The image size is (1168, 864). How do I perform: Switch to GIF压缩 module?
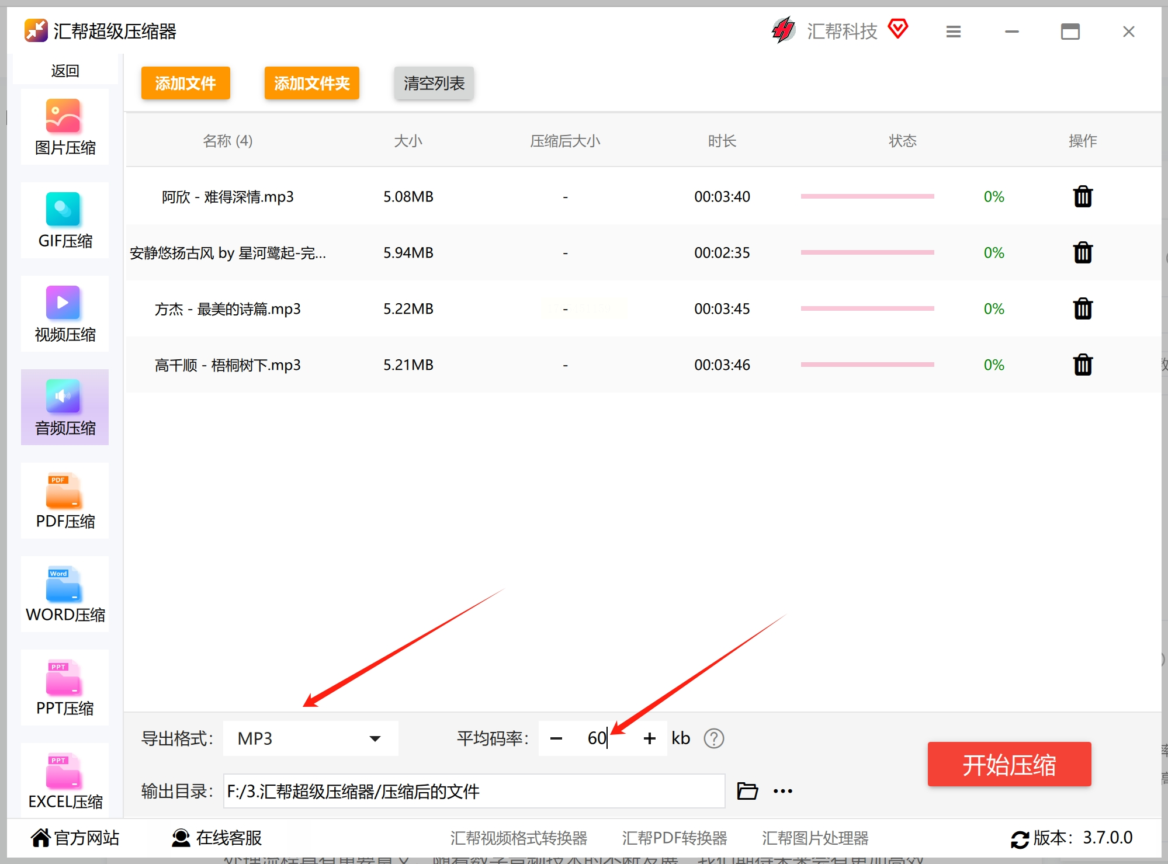pos(65,221)
